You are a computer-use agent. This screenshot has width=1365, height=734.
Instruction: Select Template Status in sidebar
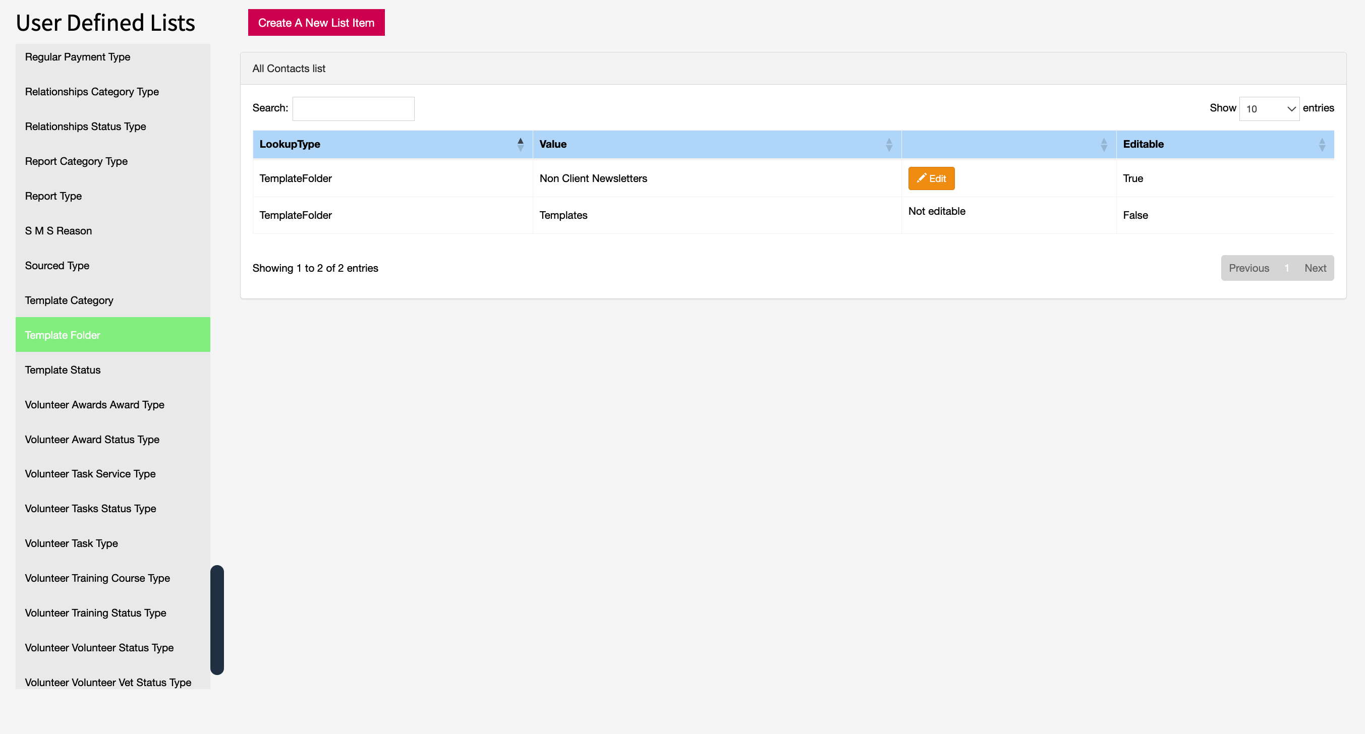[x=113, y=370]
